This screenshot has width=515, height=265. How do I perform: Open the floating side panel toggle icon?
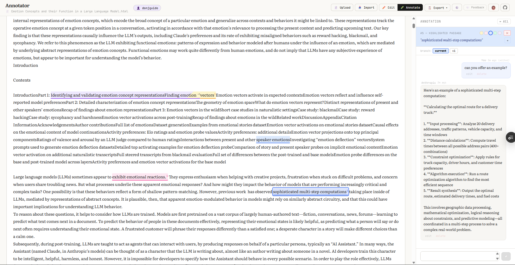(x=511, y=138)
